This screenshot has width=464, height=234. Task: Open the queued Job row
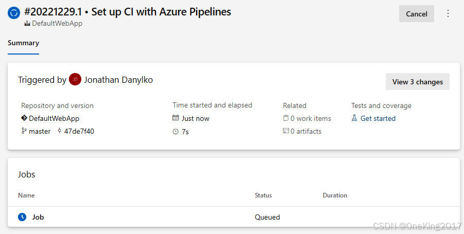tap(38, 217)
